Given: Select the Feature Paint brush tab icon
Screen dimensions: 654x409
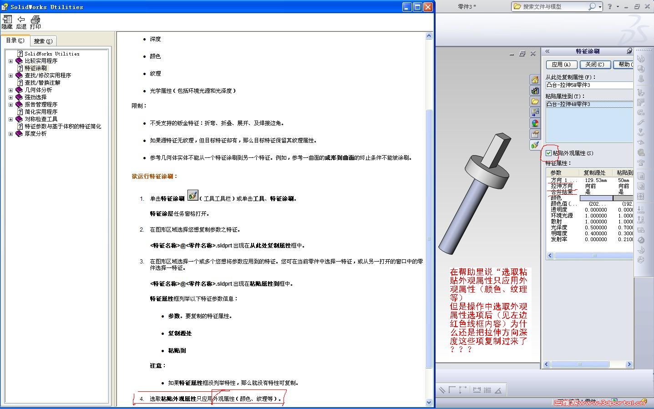Looking at the screenshot, I should coord(535,145).
